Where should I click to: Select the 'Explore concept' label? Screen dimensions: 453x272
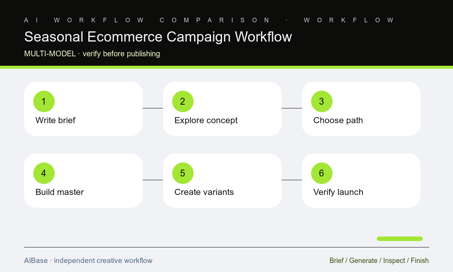point(206,120)
